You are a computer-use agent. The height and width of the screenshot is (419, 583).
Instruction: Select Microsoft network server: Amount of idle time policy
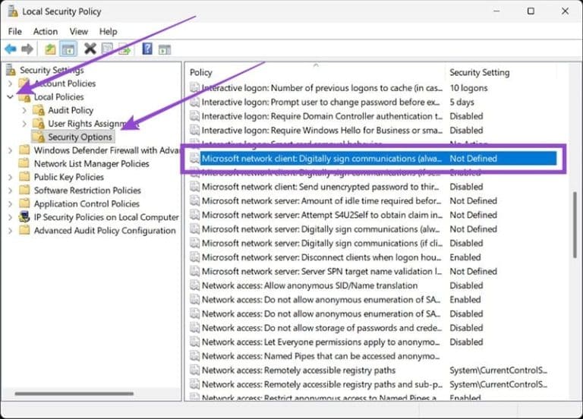tap(321, 200)
